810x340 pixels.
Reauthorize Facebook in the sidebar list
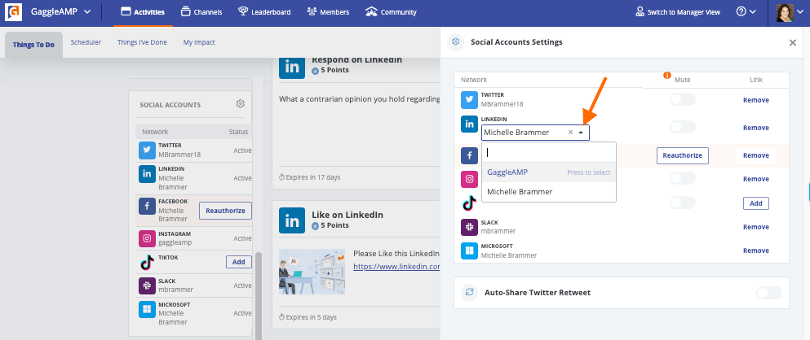[225, 211]
